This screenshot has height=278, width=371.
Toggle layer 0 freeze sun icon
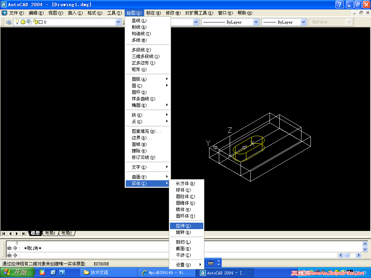click(23, 22)
